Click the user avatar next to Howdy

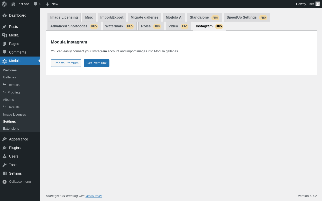[x=318, y=4]
